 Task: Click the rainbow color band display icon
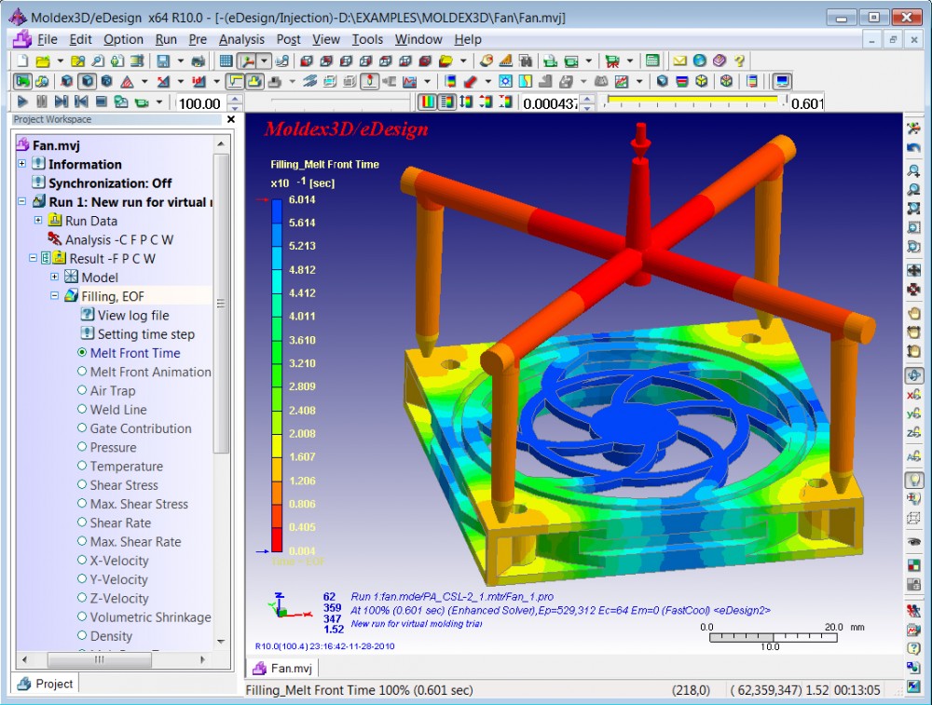427,102
